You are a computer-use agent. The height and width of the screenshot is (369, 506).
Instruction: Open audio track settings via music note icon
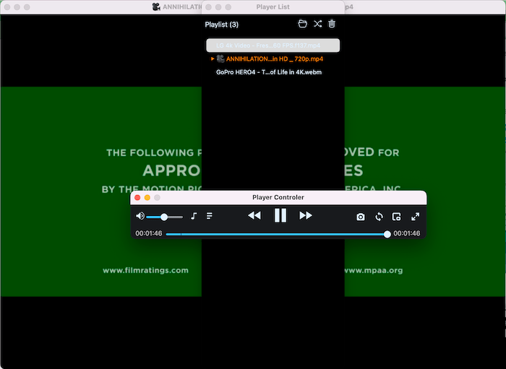[194, 217]
